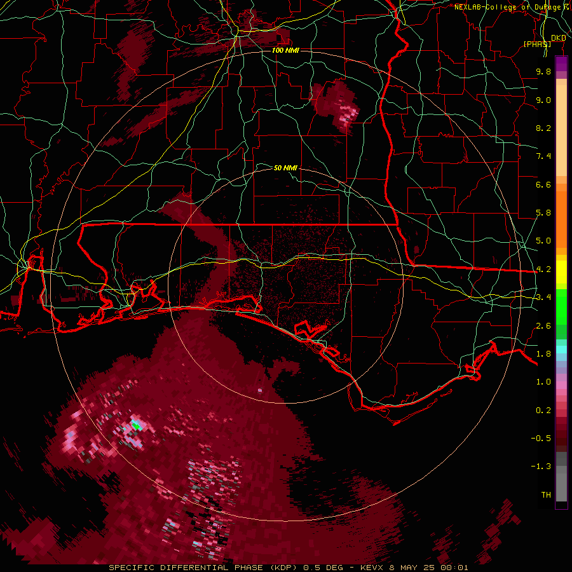The width and height of the screenshot is (572, 572).
Task: Pick the yellow band on the color scale
Action: point(561,272)
